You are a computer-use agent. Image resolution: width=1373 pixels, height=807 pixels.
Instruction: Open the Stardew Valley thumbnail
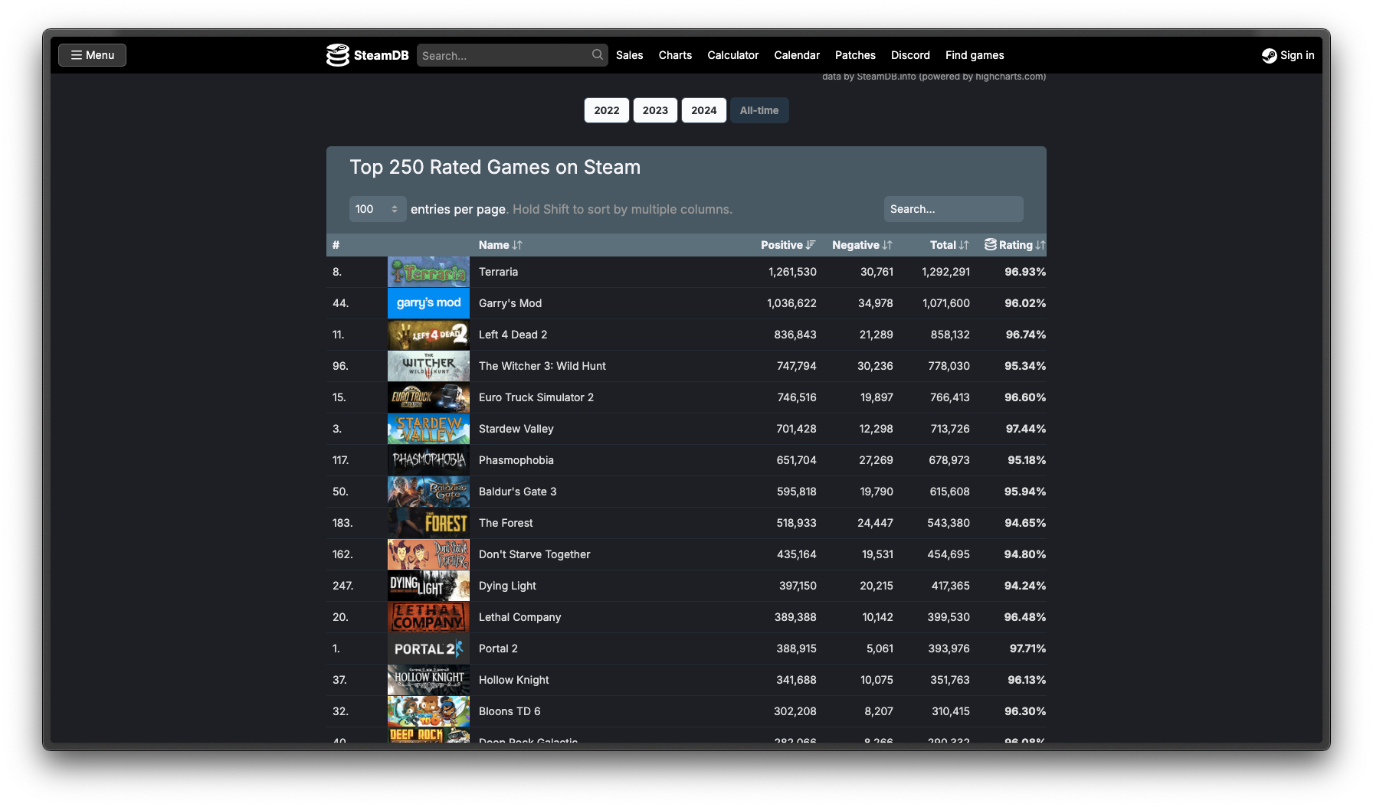pos(428,429)
